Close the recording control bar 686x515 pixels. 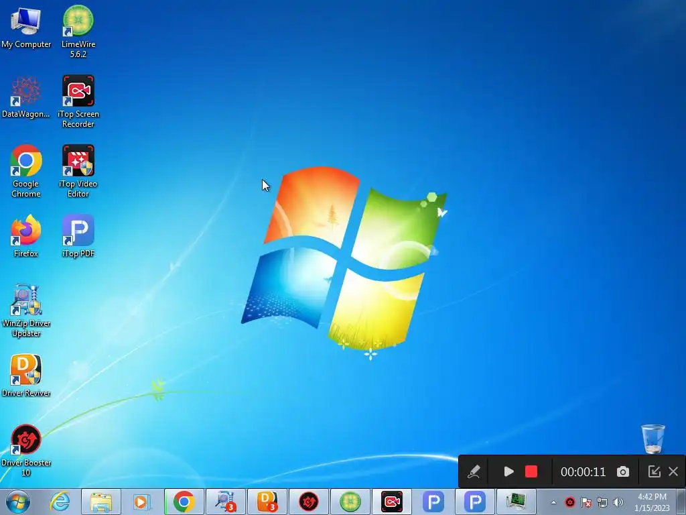(674, 471)
